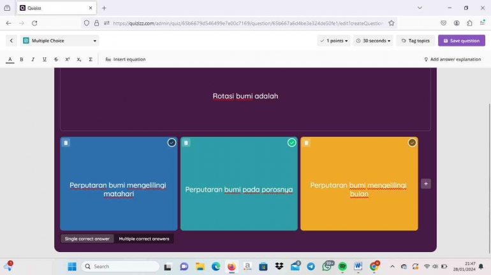This screenshot has width=491, height=275.
Task: Apply subscript formatting
Action: click(79, 59)
